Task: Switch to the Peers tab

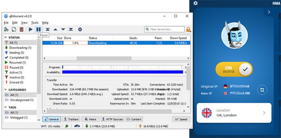Action: pyautogui.click(x=90, y=119)
